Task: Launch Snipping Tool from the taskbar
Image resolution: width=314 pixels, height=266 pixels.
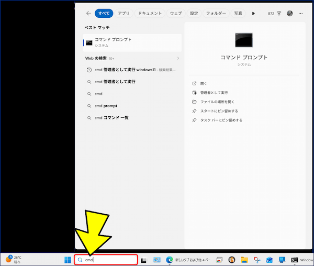Action: 257,260
